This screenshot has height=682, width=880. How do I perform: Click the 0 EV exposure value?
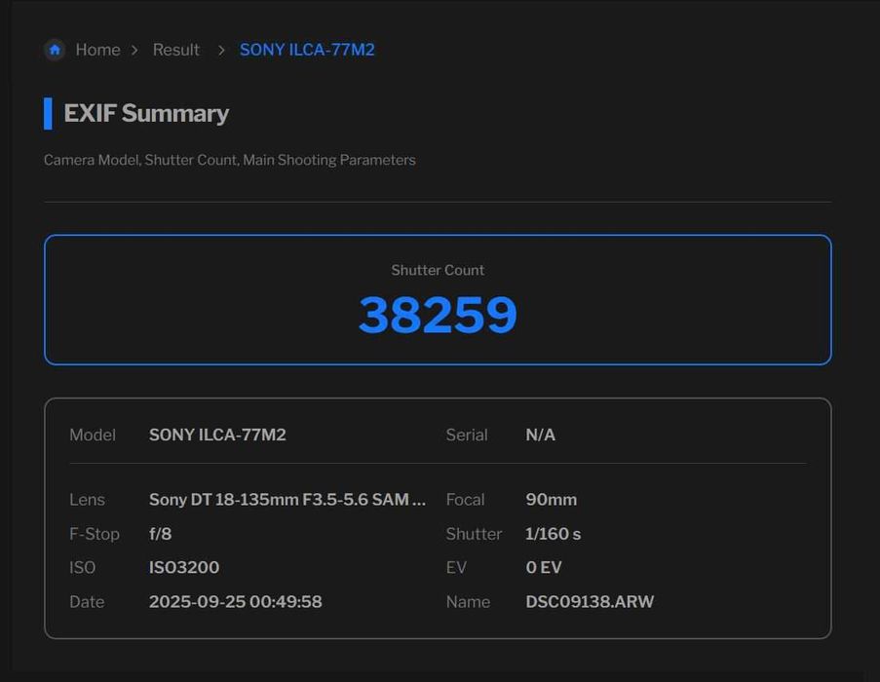[543, 567]
